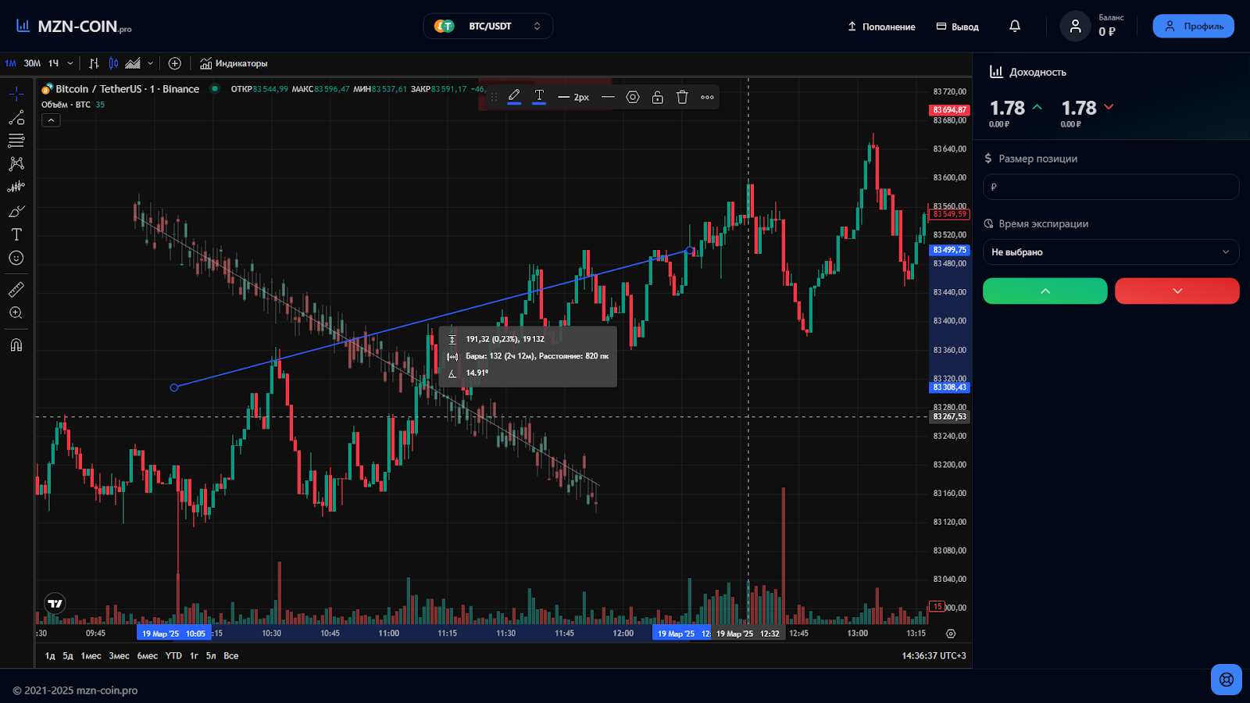The width and height of the screenshot is (1250, 703).
Task: Focus the Размер позиции input field
Action: coord(1111,187)
